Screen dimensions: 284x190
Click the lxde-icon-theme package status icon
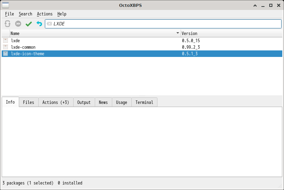pos(5,54)
